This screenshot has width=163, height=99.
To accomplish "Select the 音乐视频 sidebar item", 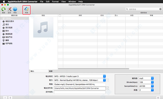I will [x=9, y=28].
